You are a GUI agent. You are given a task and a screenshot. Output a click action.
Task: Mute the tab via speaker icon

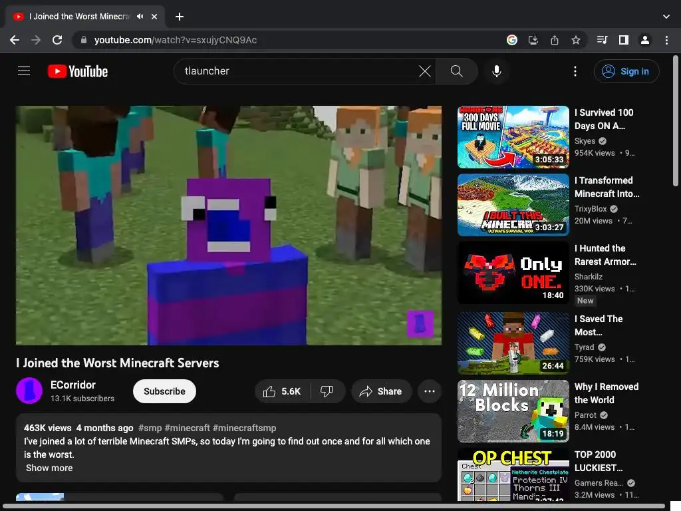click(140, 17)
